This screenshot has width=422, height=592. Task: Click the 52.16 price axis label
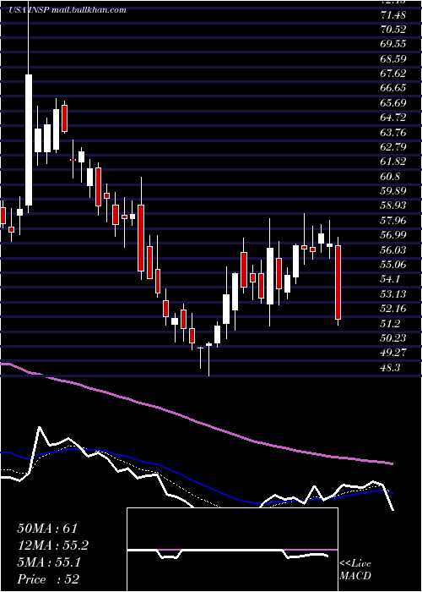(394, 310)
